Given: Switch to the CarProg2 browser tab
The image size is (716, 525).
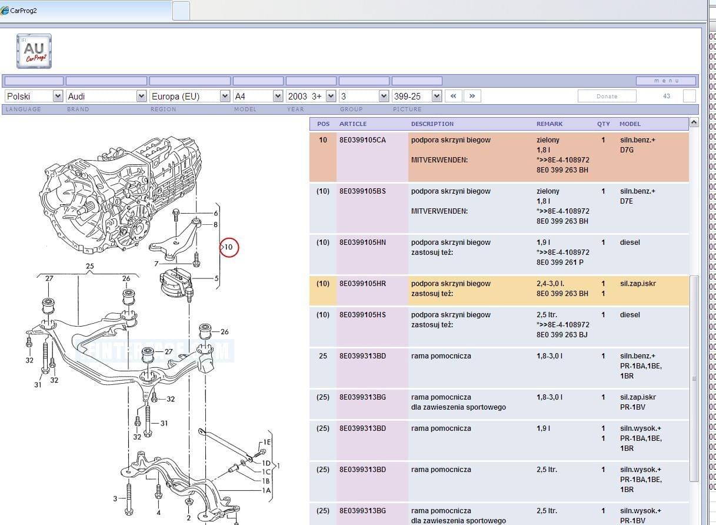Looking at the screenshot, I should [86, 11].
